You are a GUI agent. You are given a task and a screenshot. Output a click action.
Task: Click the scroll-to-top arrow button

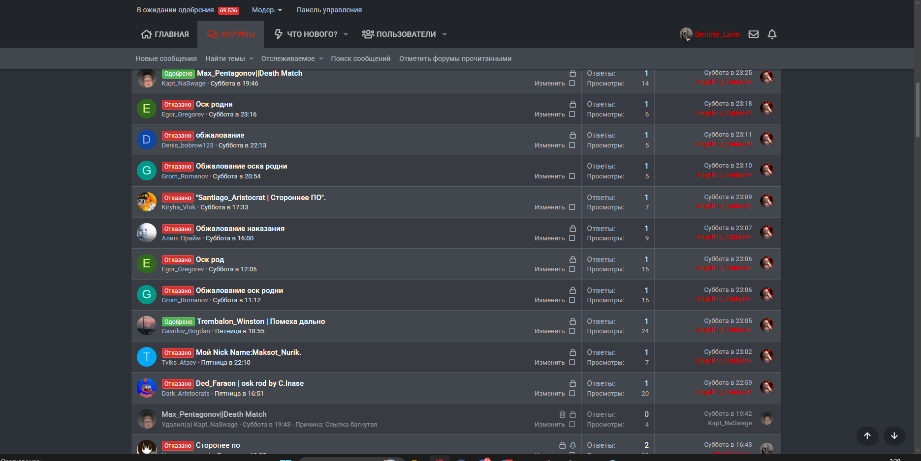(867, 435)
